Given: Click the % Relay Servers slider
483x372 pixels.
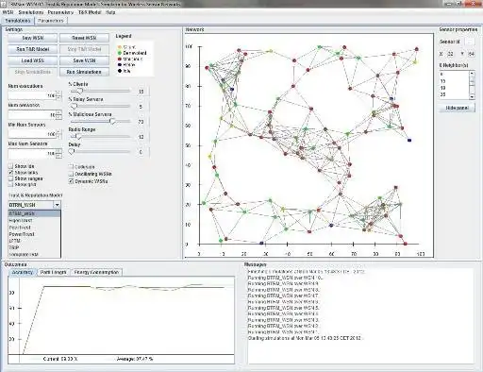Looking at the screenshot, I should [x=100, y=107].
